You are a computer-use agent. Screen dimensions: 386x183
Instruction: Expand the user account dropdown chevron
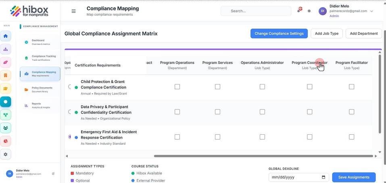click(x=371, y=11)
